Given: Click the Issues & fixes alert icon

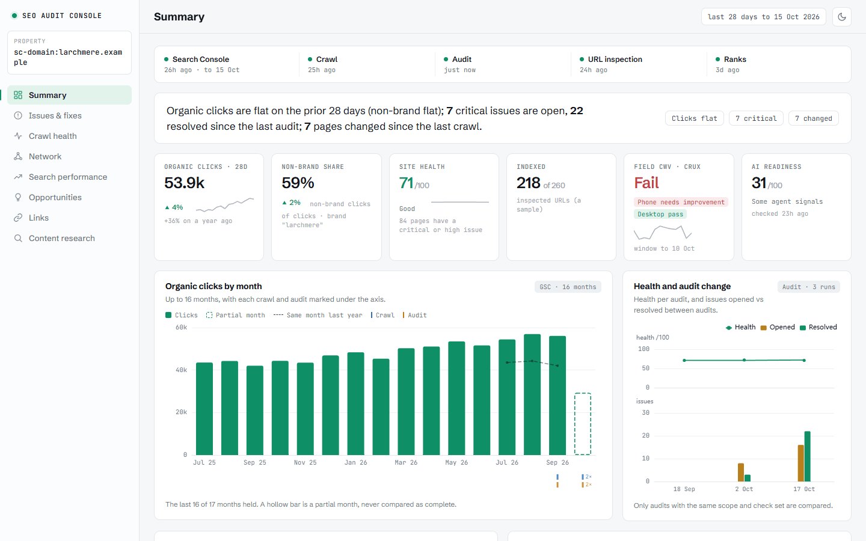Looking at the screenshot, I should 18,115.
